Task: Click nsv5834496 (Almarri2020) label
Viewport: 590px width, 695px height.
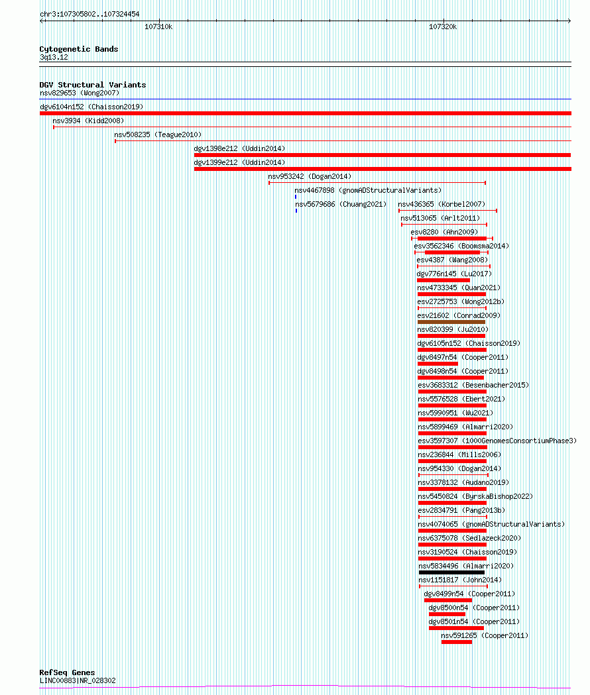Action: coord(466,566)
